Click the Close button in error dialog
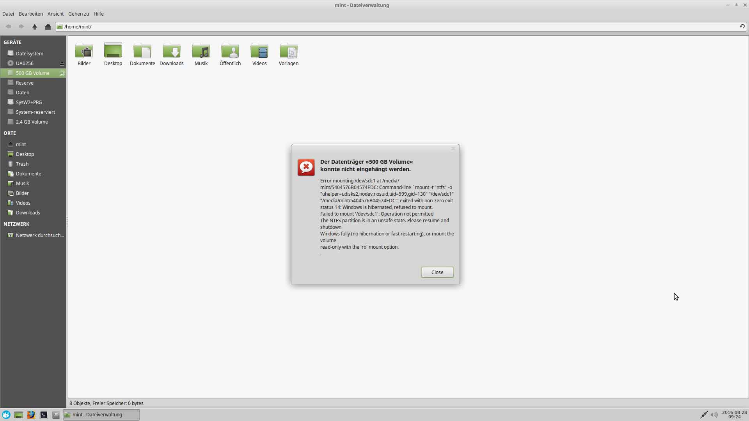Screen dimensions: 749x421 click(437, 272)
